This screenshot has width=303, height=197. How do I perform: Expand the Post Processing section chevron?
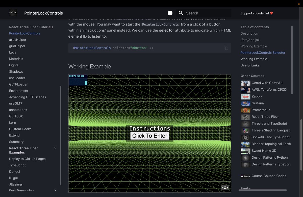[x=55, y=190]
